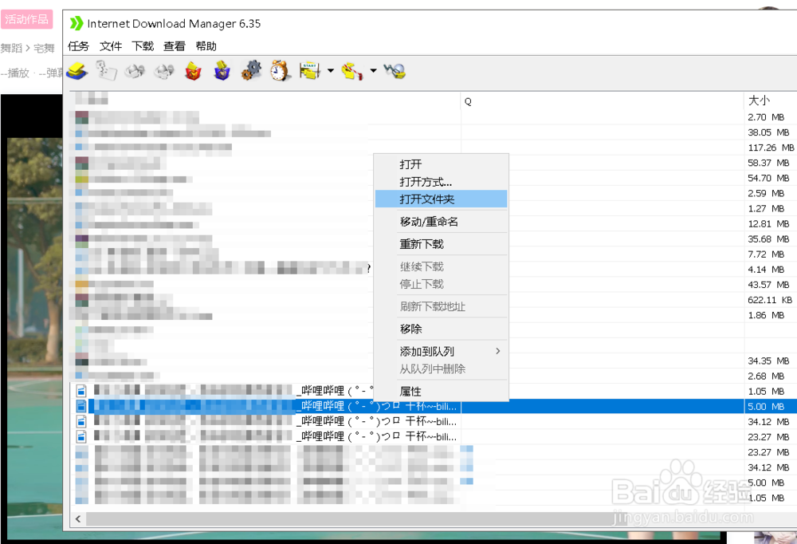Click the 活动作品 pink tag in browser

point(27,19)
